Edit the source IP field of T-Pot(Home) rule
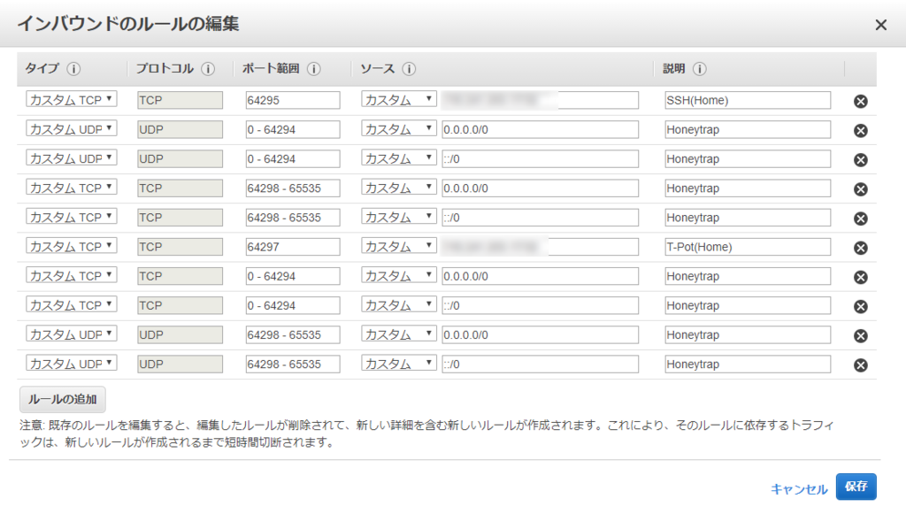906x514 pixels. click(x=541, y=247)
